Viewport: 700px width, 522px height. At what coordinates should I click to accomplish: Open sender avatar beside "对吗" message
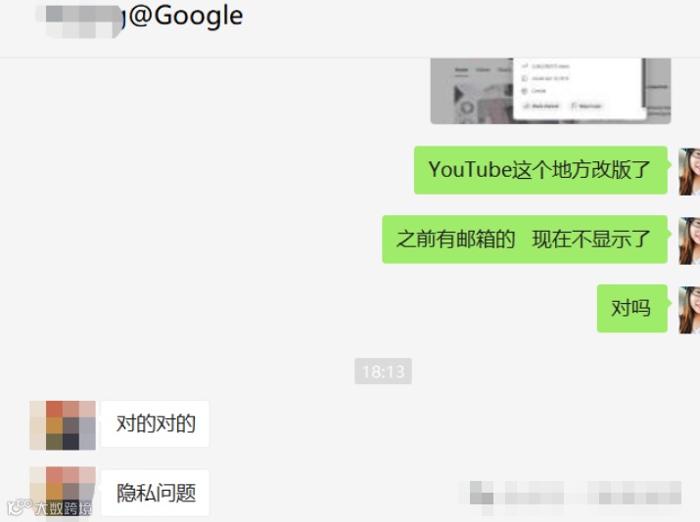689,310
